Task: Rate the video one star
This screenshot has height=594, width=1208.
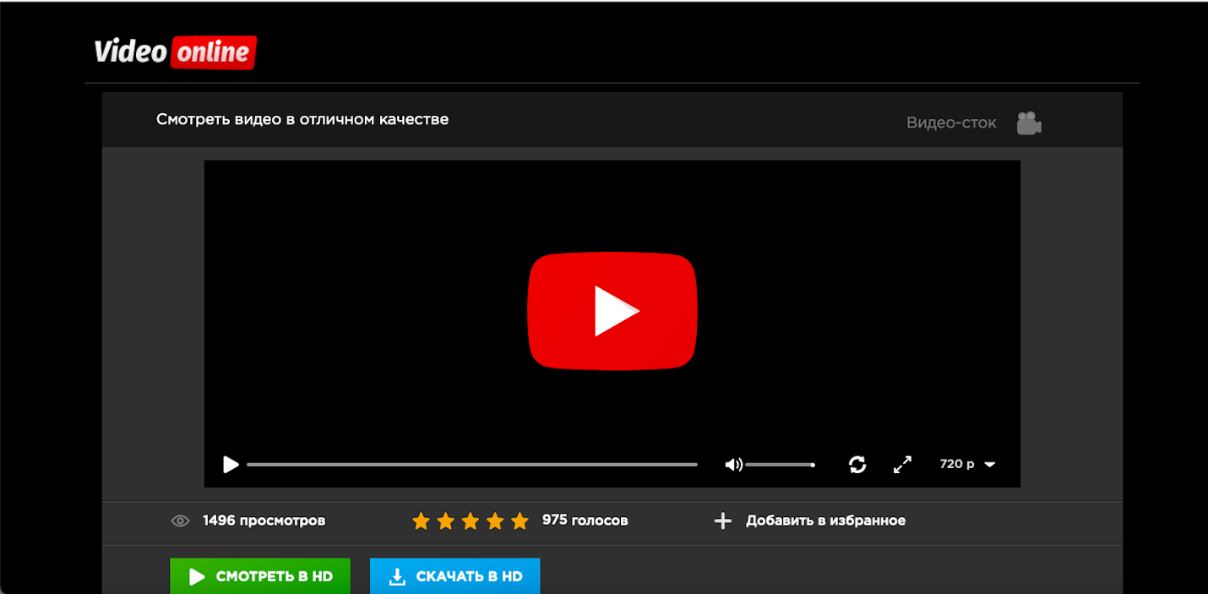Action: [x=421, y=520]
